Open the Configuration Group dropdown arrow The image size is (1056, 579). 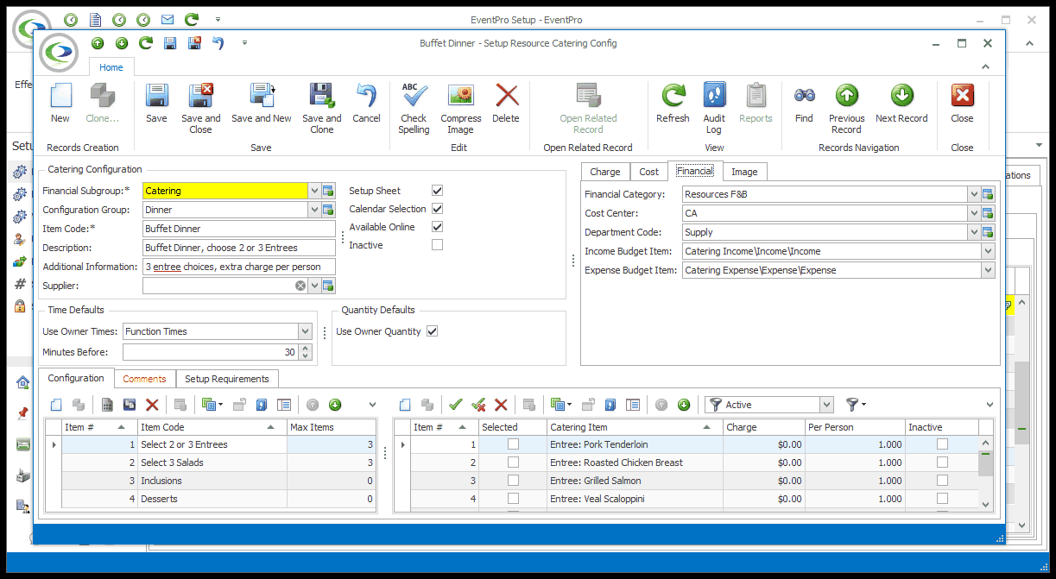click(314, 210)
